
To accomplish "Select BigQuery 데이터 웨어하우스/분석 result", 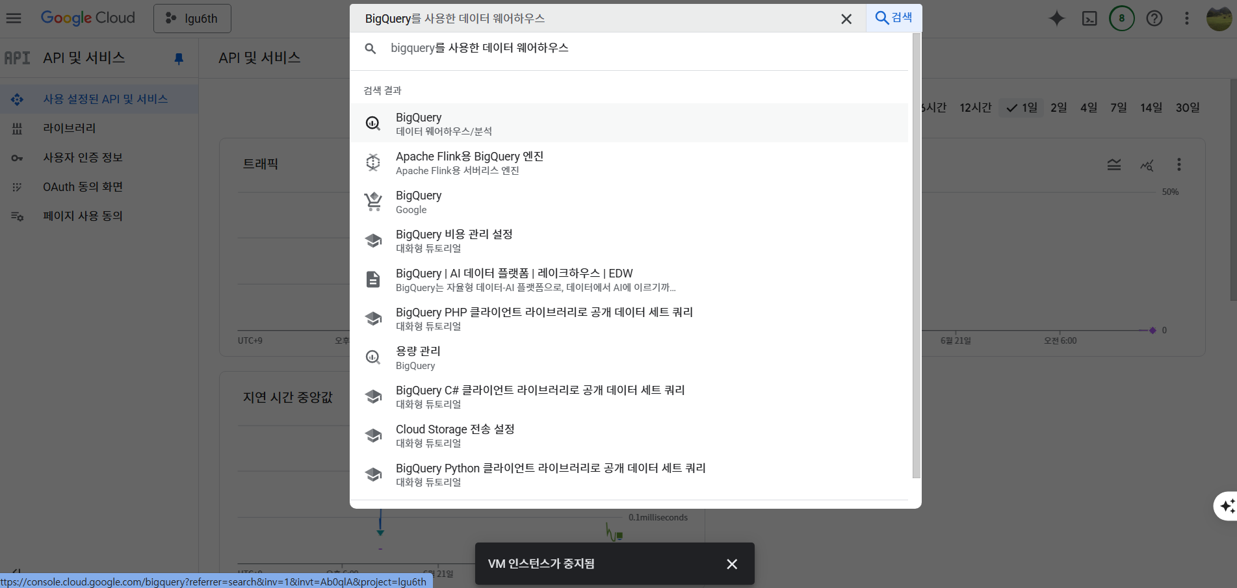I will 629,123.
